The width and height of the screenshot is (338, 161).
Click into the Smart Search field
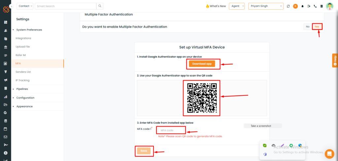pyautogui.click(x=65, y=6)
